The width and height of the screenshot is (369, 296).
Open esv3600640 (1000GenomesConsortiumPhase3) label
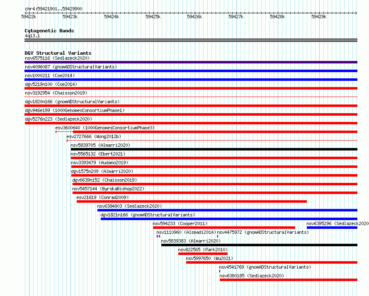pos(105,128)
